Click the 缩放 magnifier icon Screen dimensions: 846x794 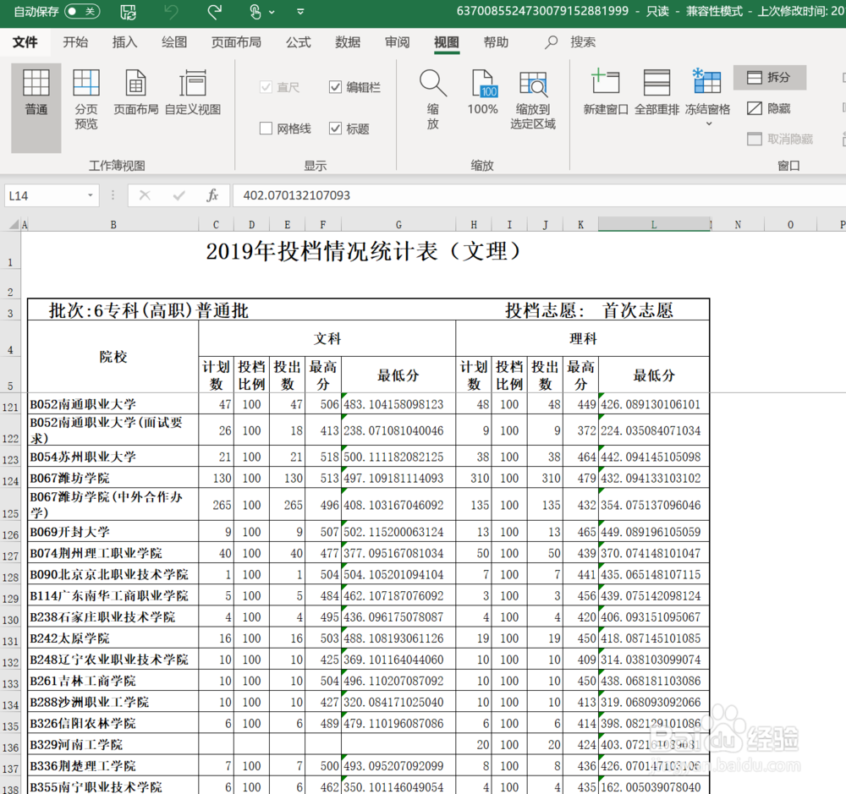[432, 97]
